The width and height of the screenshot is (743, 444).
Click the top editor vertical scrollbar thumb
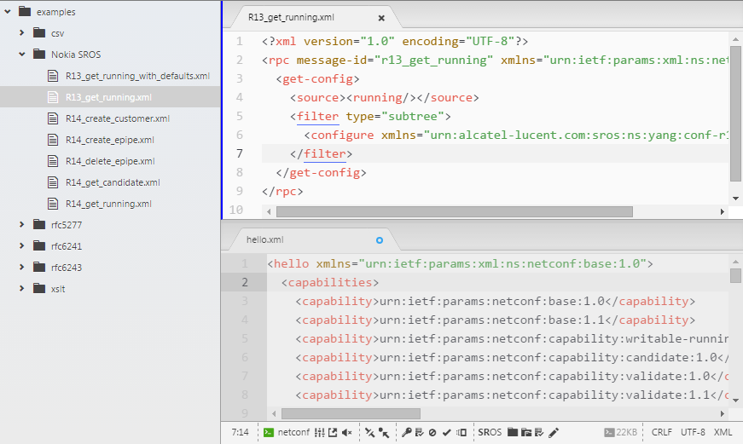point(735,113)
